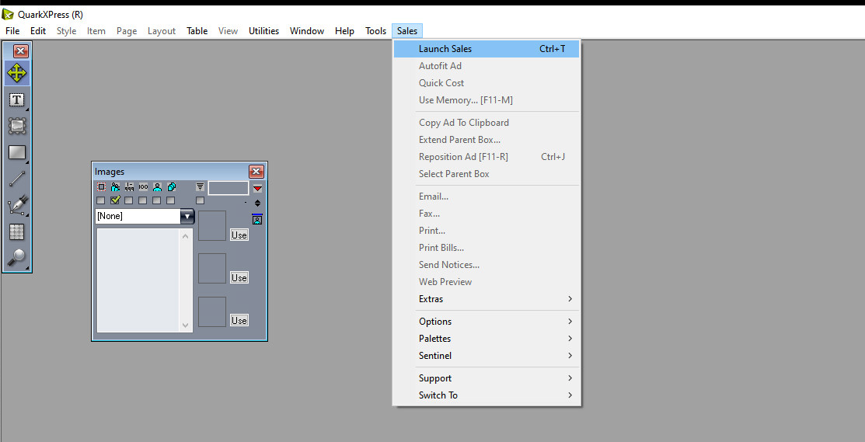
Task: Click the red down-triangle dropdown in Images
Action: click(257, 189)
